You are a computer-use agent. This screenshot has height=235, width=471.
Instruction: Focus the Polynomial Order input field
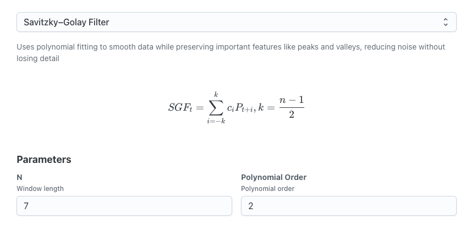tap(348, 206)
